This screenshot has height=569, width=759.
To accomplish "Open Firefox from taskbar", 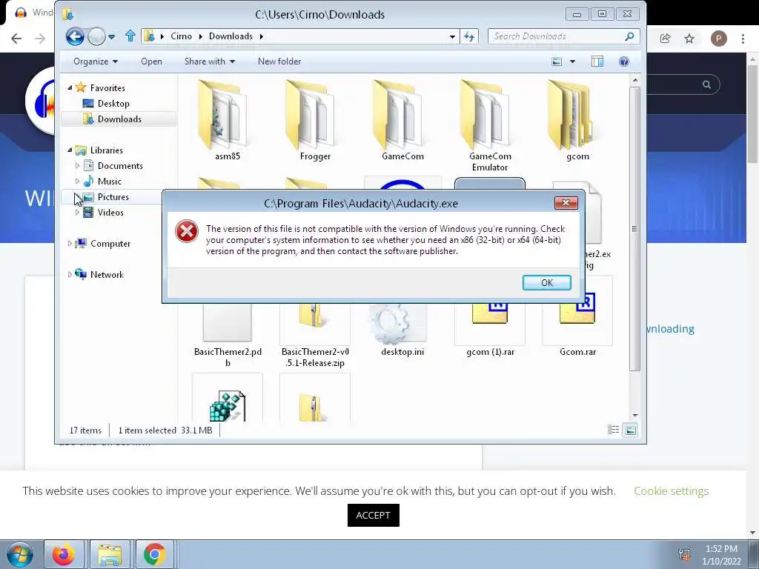I will (64, 554).
